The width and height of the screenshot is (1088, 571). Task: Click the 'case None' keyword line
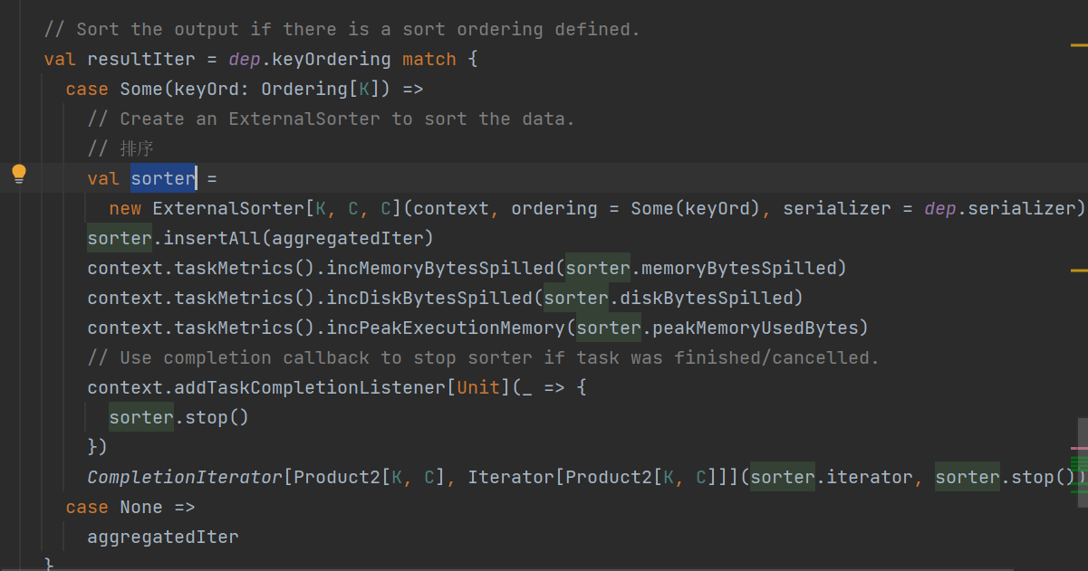pyautogui.click(x=130, y=507)
